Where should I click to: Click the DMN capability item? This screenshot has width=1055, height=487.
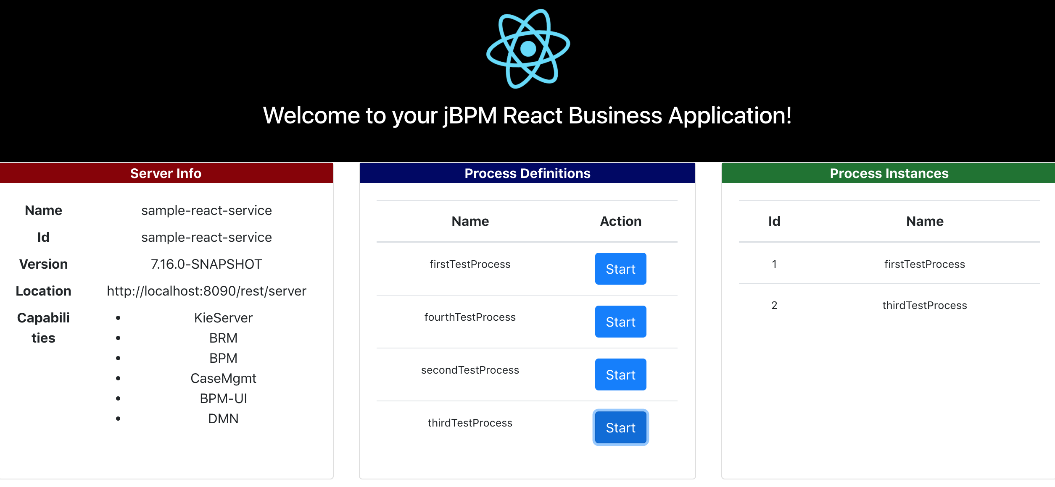coord(223,419)
